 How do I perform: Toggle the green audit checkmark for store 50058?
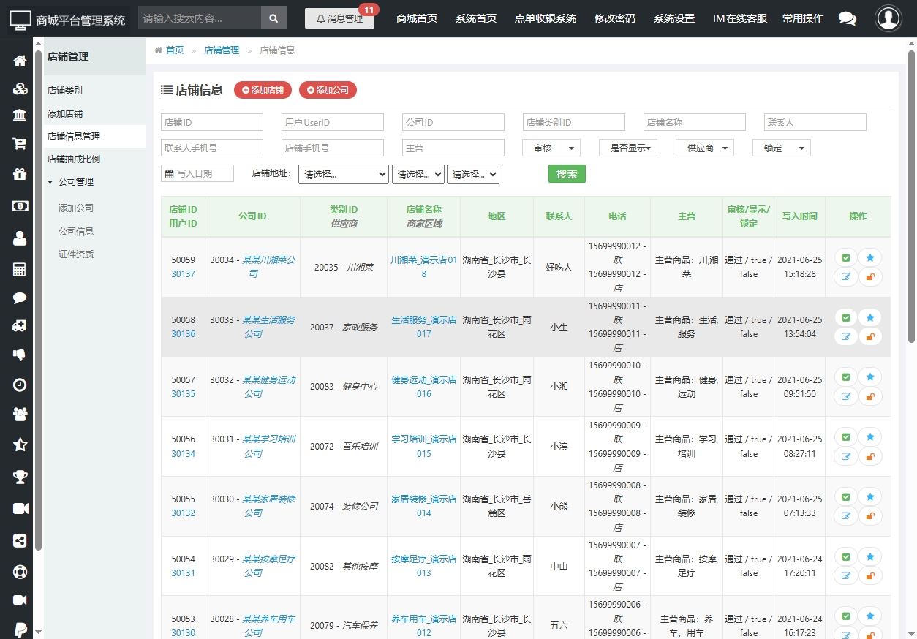click(846, 317)
